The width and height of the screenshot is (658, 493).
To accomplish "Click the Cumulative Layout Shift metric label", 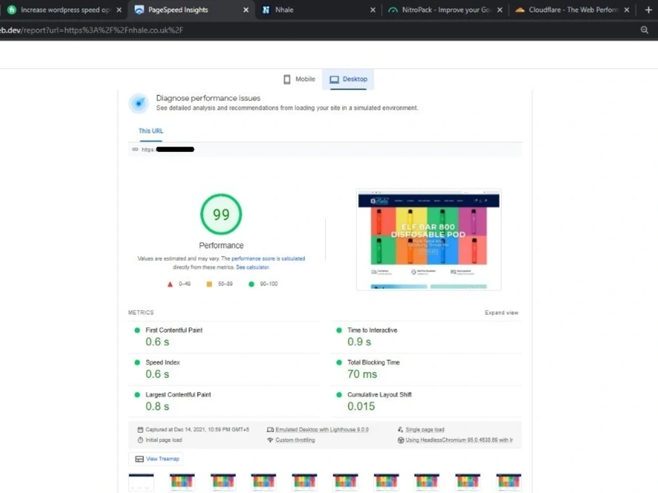I will pyautogui.click(x=380, y=395).
